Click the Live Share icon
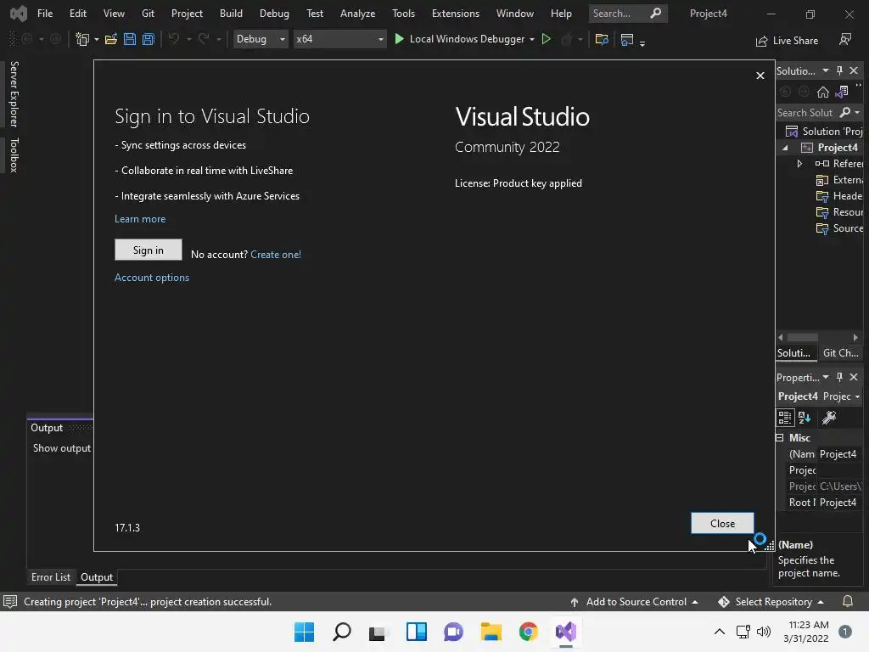 coord(761,41)
